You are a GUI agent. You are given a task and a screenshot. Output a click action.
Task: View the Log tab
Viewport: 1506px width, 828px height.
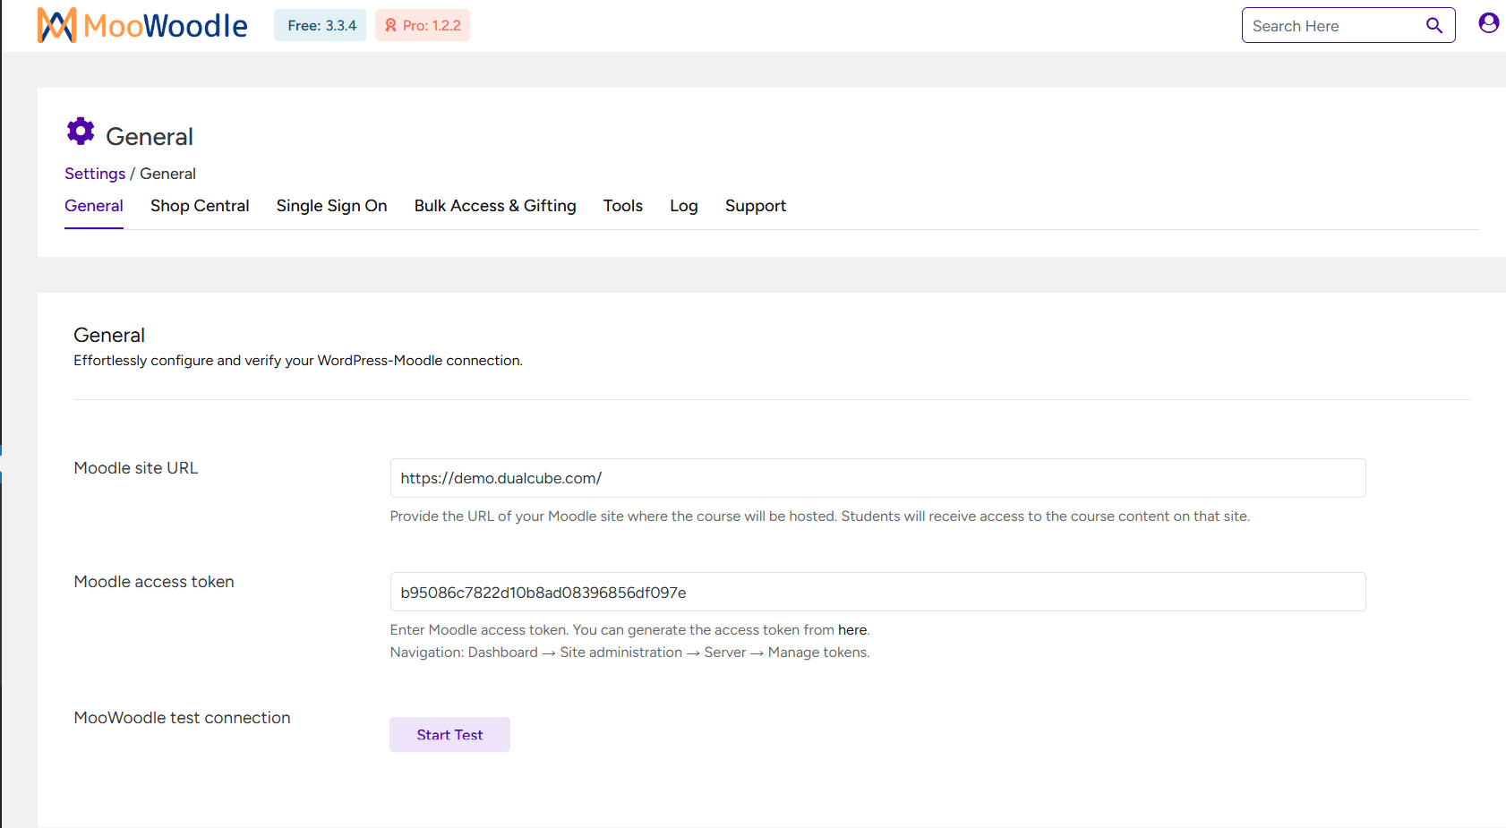click(x=683, y=206)
